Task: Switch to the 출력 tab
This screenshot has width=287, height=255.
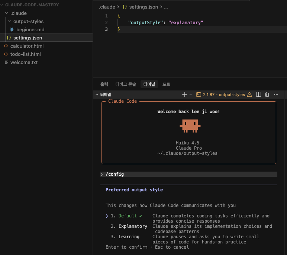Action: point(104,85)
